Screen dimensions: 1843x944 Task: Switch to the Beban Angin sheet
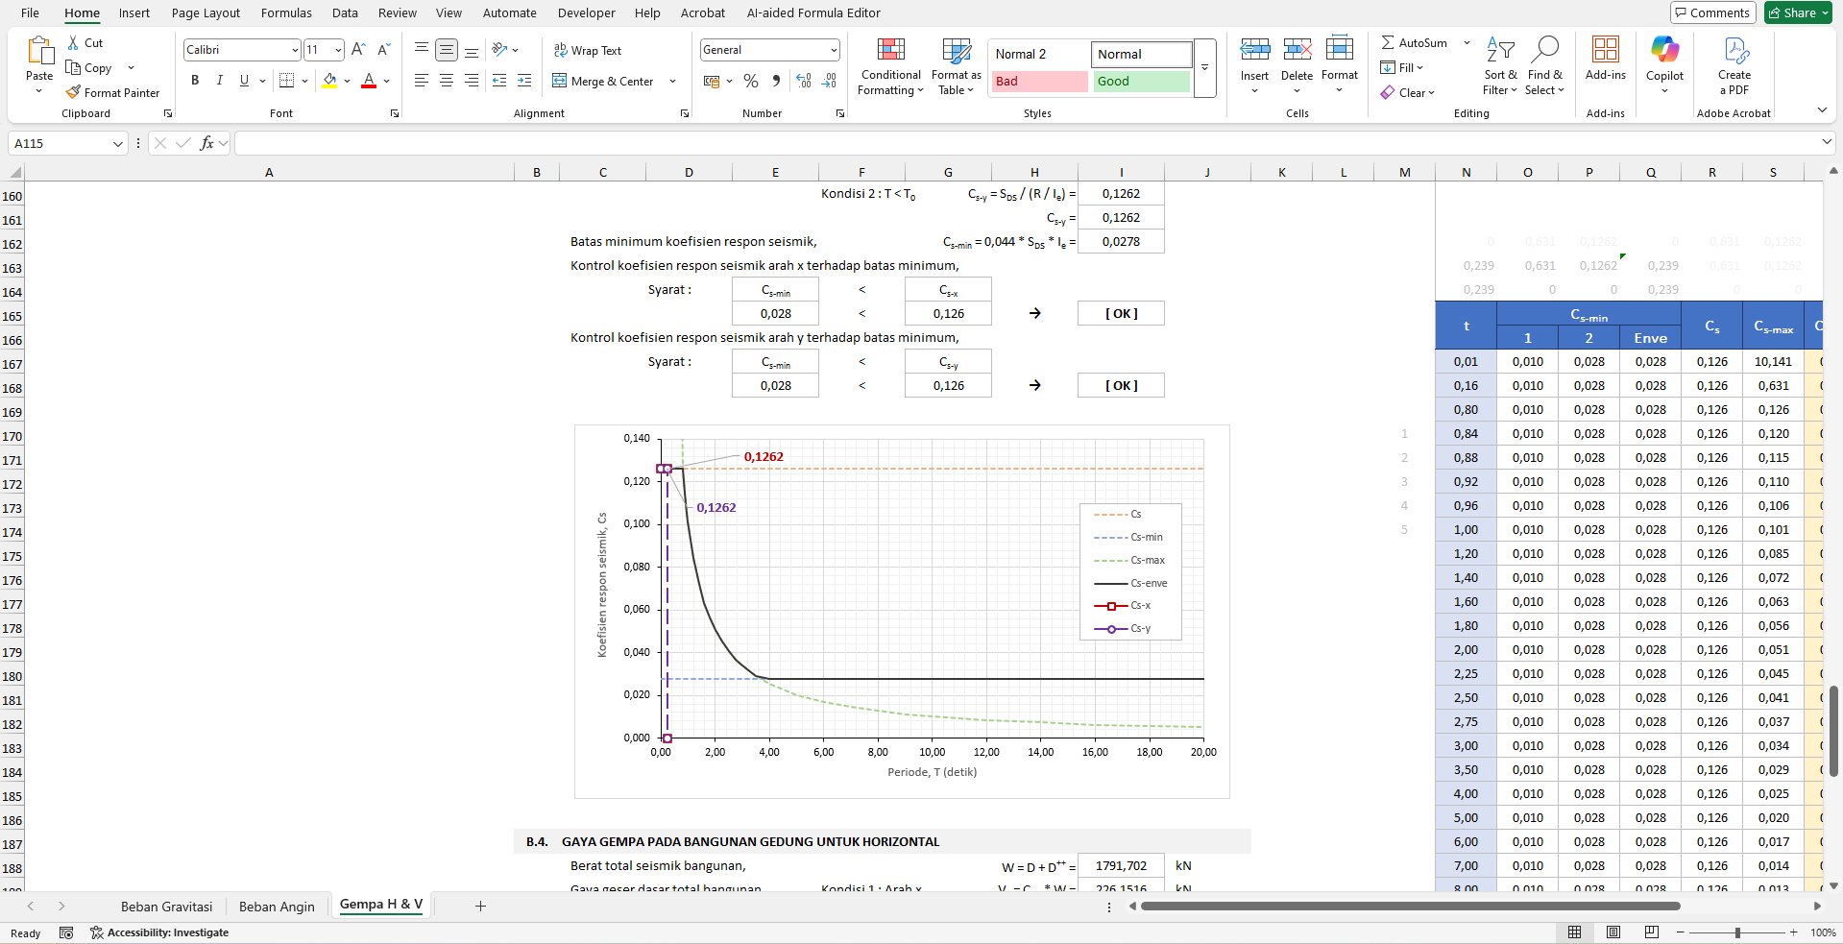277,907
